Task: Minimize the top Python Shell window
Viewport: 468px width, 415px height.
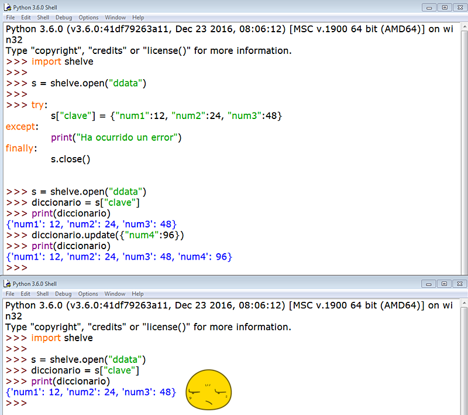Action: click(429, 8)
